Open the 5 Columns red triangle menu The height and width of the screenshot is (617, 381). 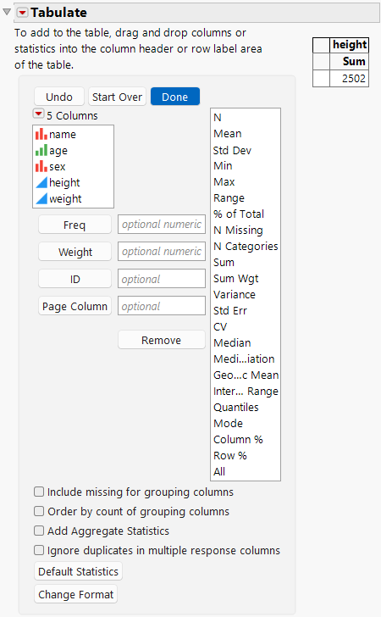pyautogui.click(x=39, y=114)
